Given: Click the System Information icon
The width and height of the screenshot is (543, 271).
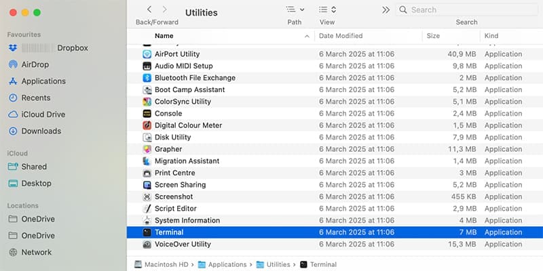Looking at the screenshot, I should pyautogui.click(x=147, y=220).
